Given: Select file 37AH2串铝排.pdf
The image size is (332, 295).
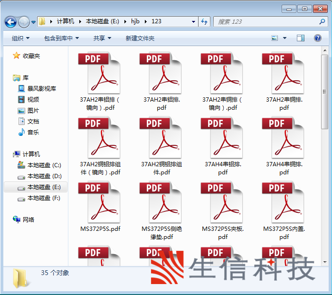Looking at the screenshot, I should (161, 81).
